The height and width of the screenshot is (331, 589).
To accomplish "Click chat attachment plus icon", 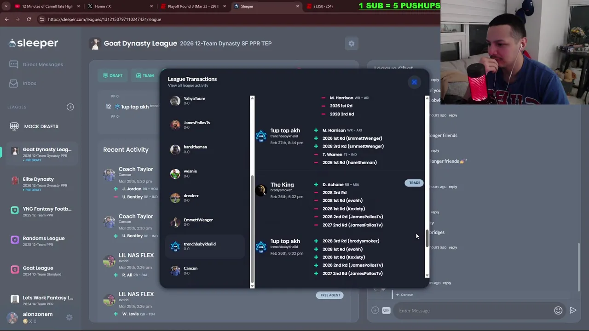I will [x=375, y=311].
